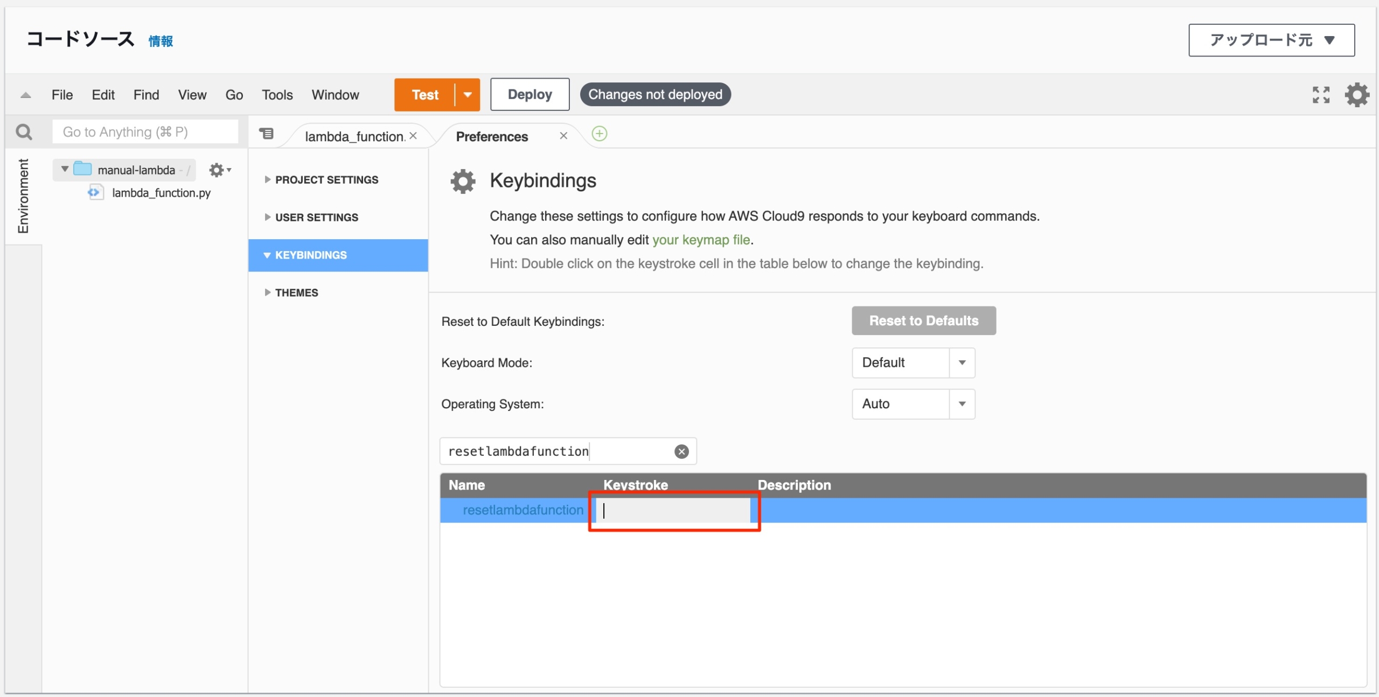Screen dimensions: 1379x697
Task: Open preferences gear icon at top right
Action: (x=1356, y=95)
